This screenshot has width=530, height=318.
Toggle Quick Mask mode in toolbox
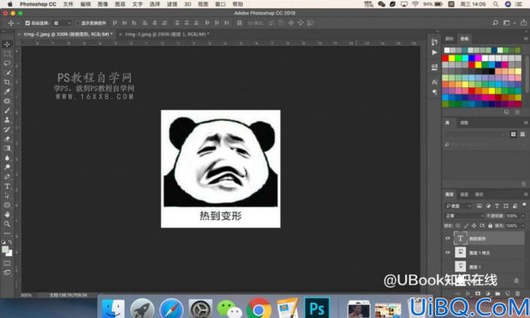7,263
